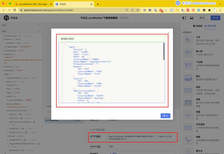
Task: Select the 表格 table component icon
Action: pyautogui.click(x=188, y=103)
